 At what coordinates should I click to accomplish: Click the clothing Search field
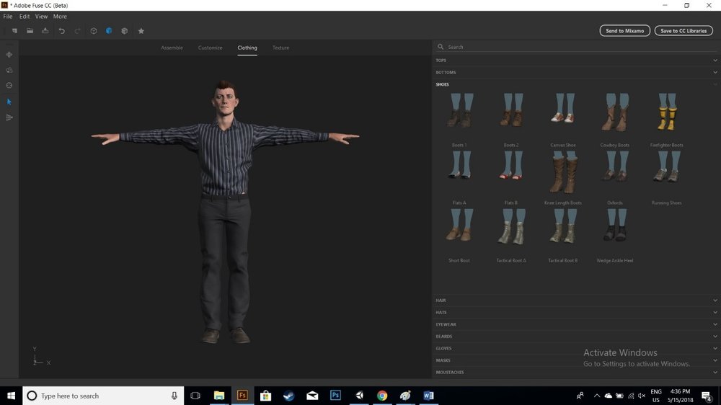(x=577, y=47)
